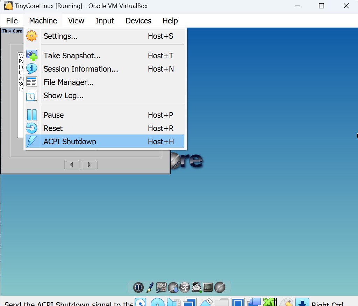Click the File Manager list icon
358x306 pixels.
(32, 82)
